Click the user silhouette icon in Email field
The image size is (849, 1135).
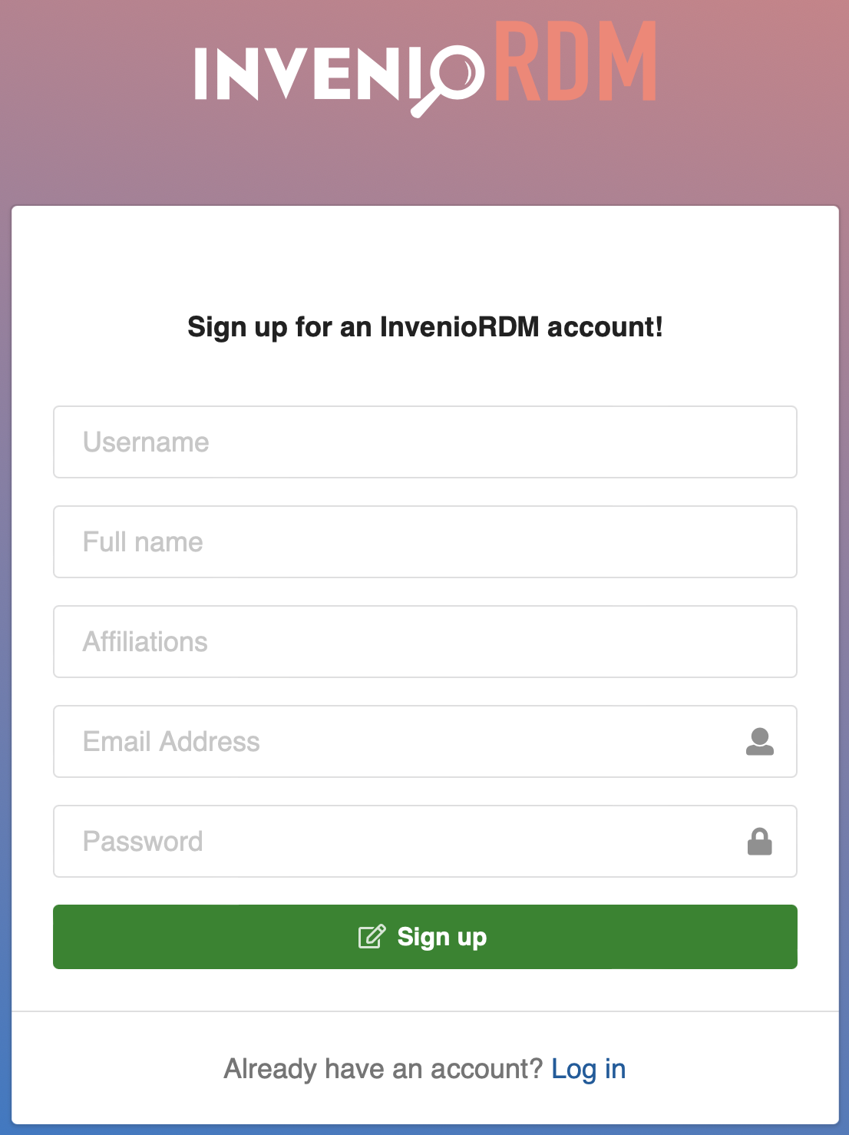click(x=759, y=742)
